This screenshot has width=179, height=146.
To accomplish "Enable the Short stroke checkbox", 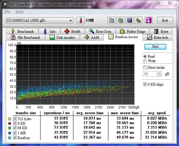I will (x=145, y=67).
